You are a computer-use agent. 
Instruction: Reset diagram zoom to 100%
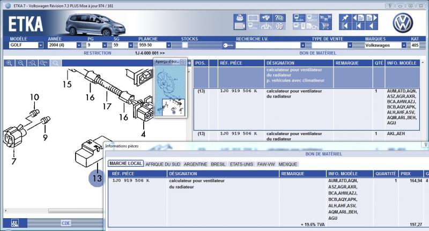coord(44,63)
